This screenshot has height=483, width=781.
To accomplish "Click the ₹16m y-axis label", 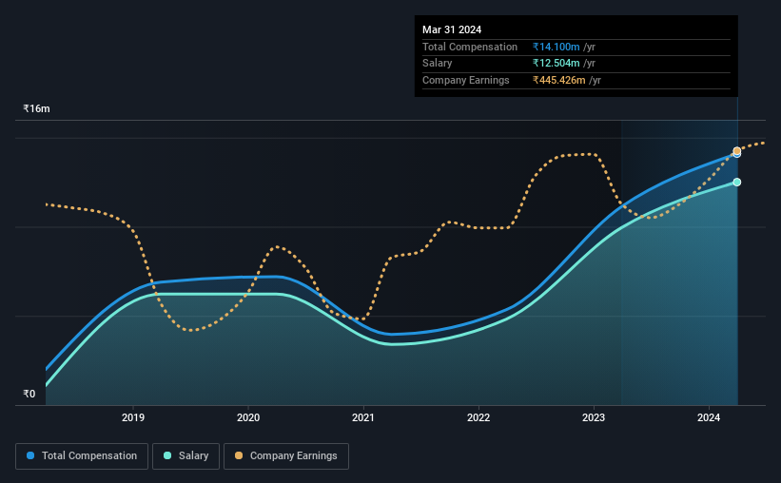I will coord(36,108).
